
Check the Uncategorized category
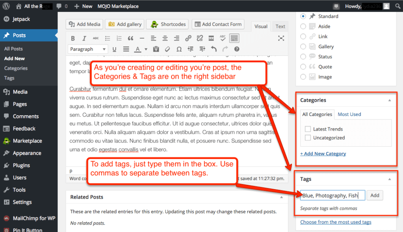pyautogui.click(x=308, y=138)
